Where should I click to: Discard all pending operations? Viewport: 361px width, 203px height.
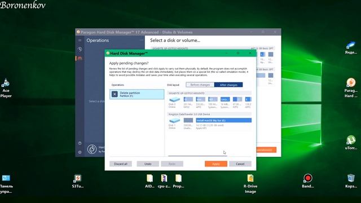coord(121,164)
